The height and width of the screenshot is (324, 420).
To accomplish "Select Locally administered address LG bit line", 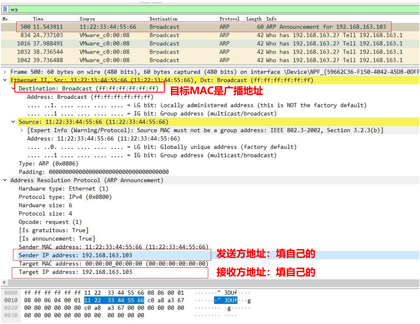I will click(x=197, y=105).
